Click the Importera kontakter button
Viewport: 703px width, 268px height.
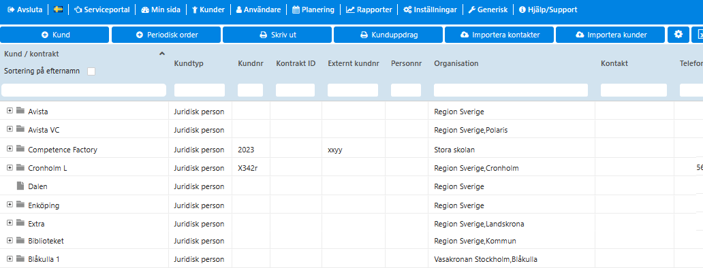click(499, 35)
